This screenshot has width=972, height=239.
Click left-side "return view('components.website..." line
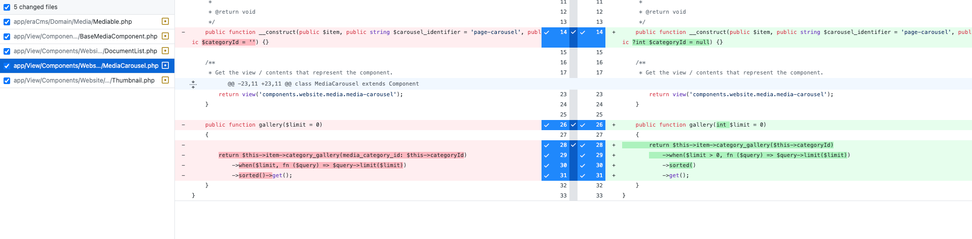311,95
